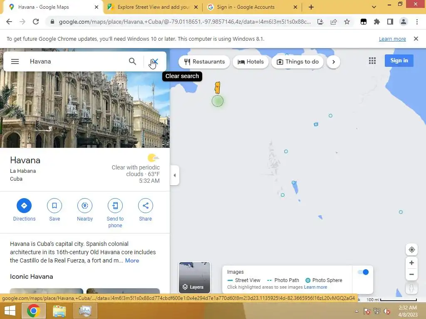Click the blue Sign in button
This screenshot has width=426, height=319.
click(399, 61)
